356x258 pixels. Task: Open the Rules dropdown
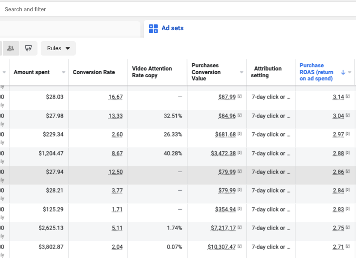click(58, 48)
